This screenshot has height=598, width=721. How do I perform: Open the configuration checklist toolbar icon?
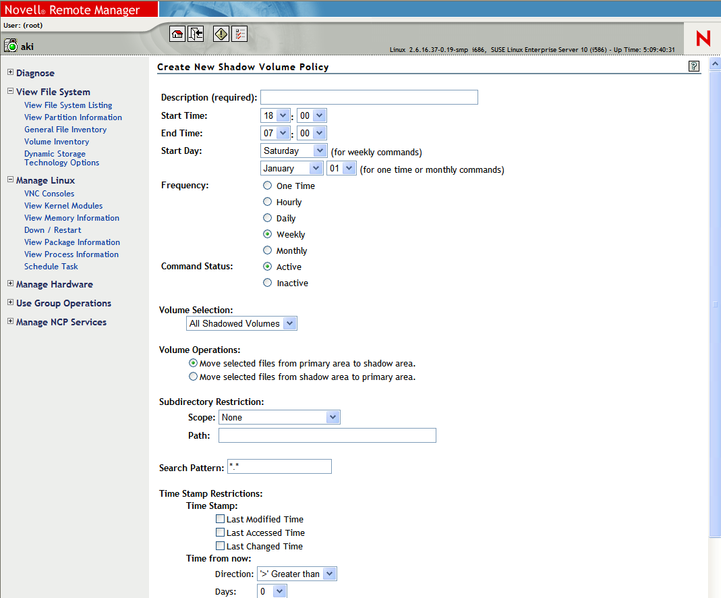[239, 34]
